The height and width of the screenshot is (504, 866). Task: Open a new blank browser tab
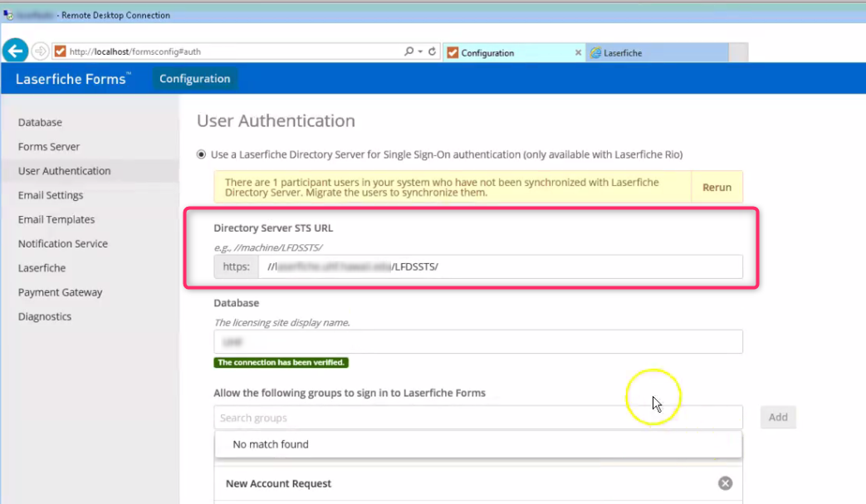pos(738,53)
